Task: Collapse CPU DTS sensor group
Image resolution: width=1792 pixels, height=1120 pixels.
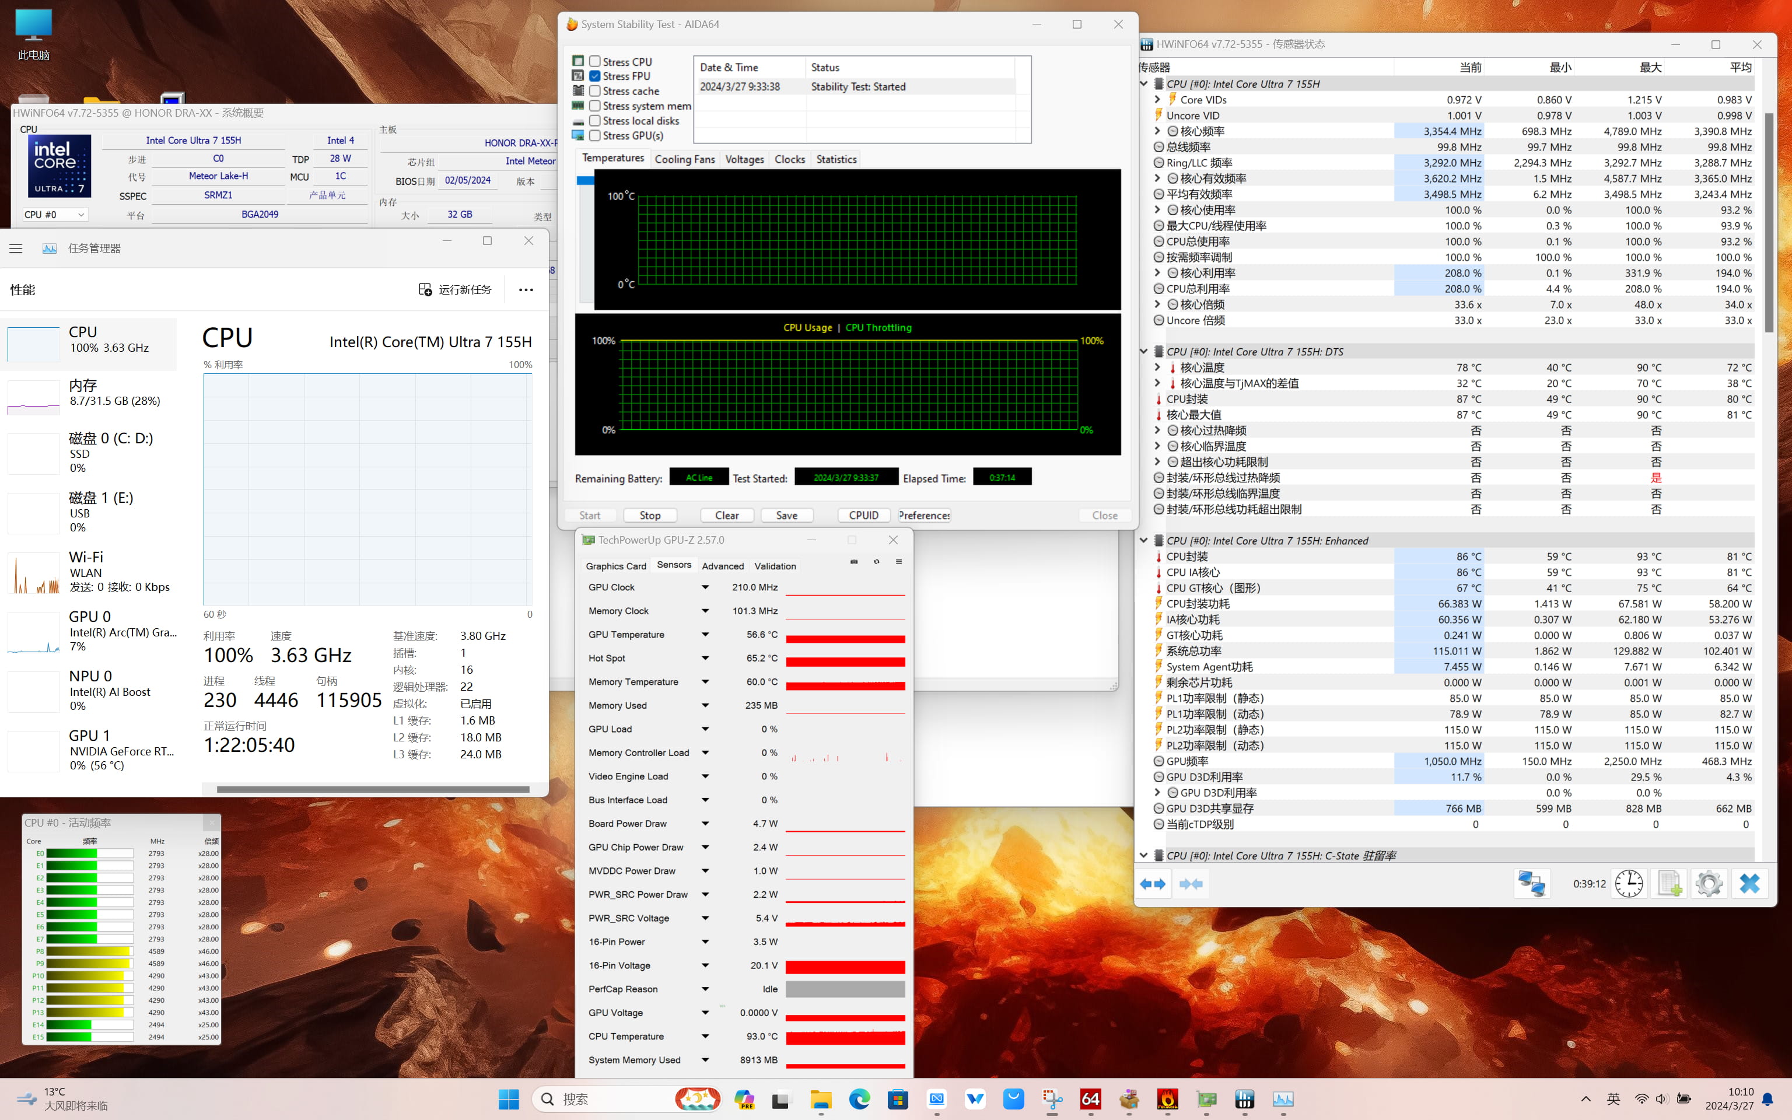Action: (x=1144, y=352)
